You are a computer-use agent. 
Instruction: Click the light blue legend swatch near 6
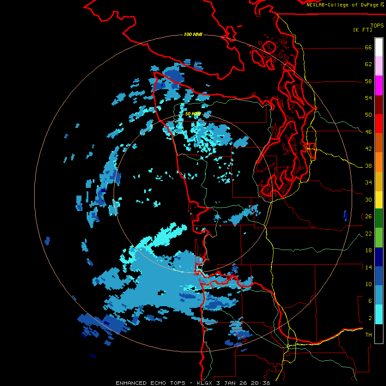379,295
